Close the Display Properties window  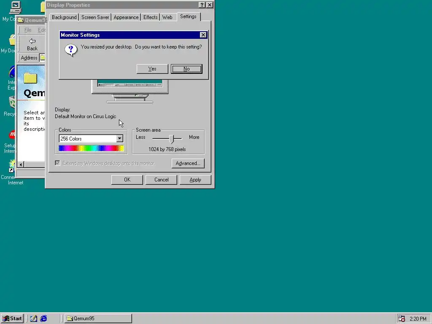[210, 5]
